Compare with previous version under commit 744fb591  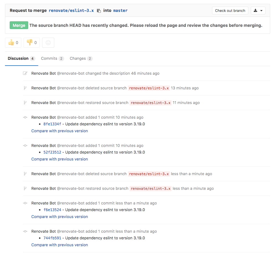coord(60,245)
